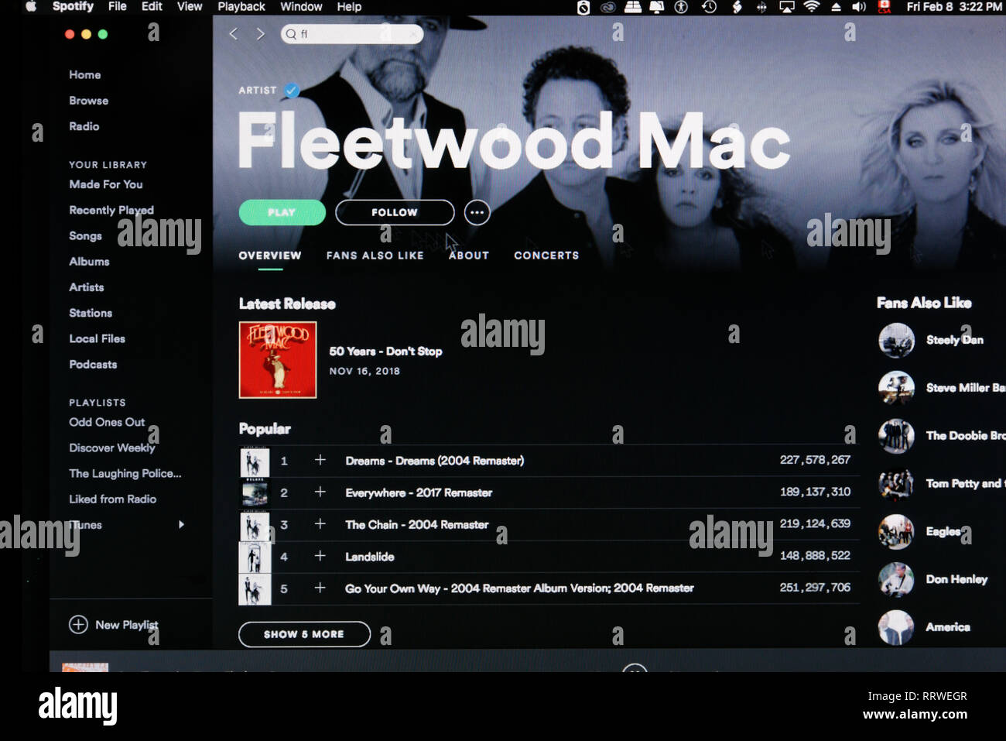This screenshot has width=1006, height=741.
Task: Open Liked from Radio playlist
Action: coord(113,499)
